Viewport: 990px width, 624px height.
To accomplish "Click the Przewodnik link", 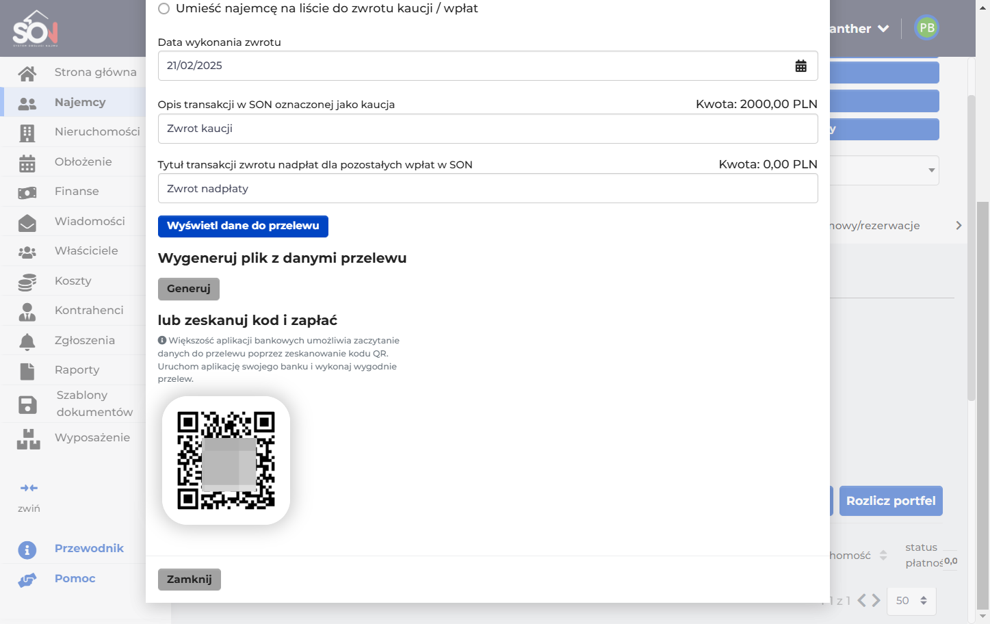I will pyautogui.click(x=89, y=548).
